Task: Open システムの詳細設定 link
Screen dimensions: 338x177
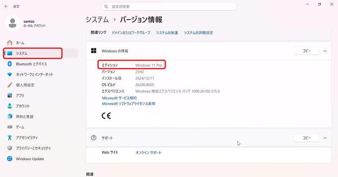Action: click(x=198, y=33)
